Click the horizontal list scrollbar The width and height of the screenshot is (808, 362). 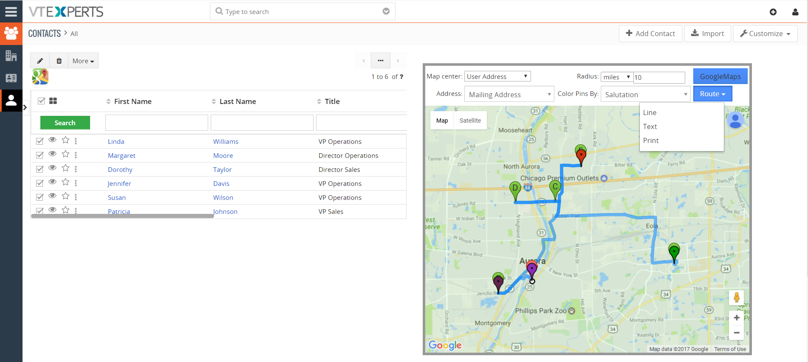coord(122,216)
